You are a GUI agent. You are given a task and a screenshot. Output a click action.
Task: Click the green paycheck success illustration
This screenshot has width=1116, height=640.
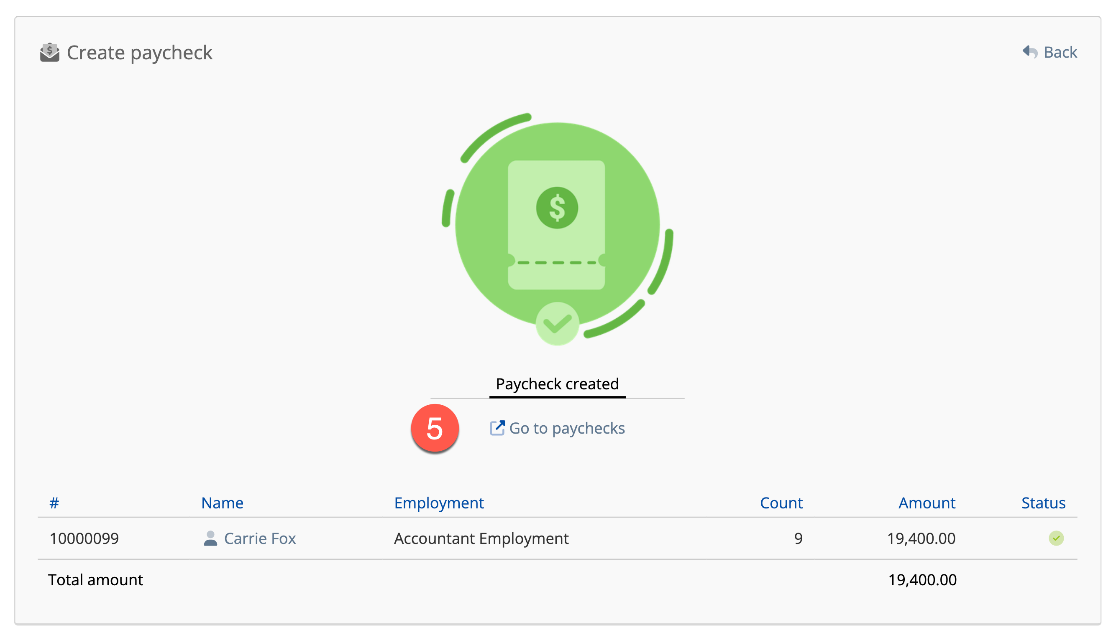coord(557,224)
